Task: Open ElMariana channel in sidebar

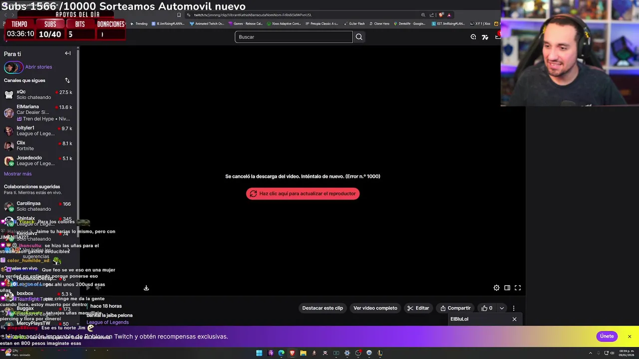Action: tap(38, 113)
